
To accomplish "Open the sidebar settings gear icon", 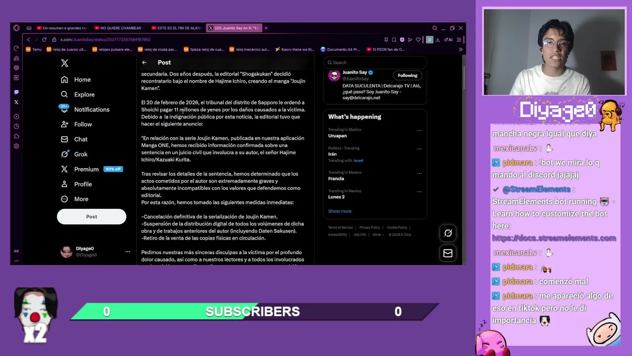I will tap(16, 146).
